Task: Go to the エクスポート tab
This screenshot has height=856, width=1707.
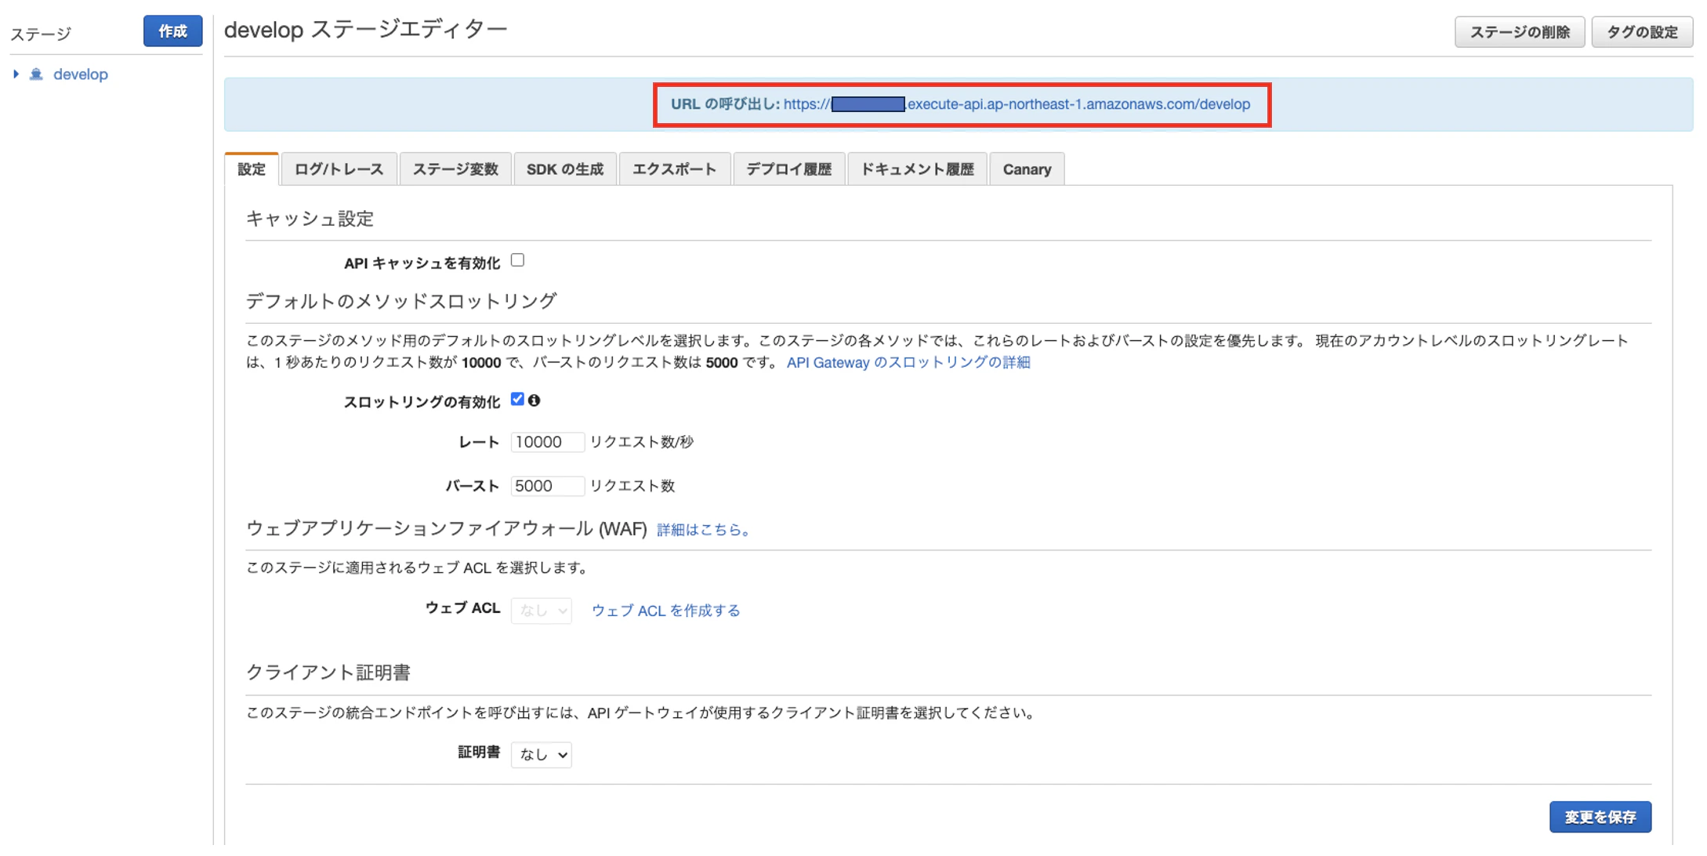Action: (674, 169)
